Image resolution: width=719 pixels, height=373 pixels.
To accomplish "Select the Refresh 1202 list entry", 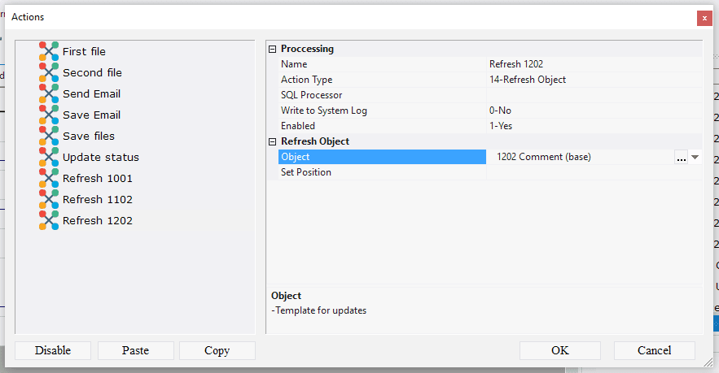I will [x=97, y=220].
